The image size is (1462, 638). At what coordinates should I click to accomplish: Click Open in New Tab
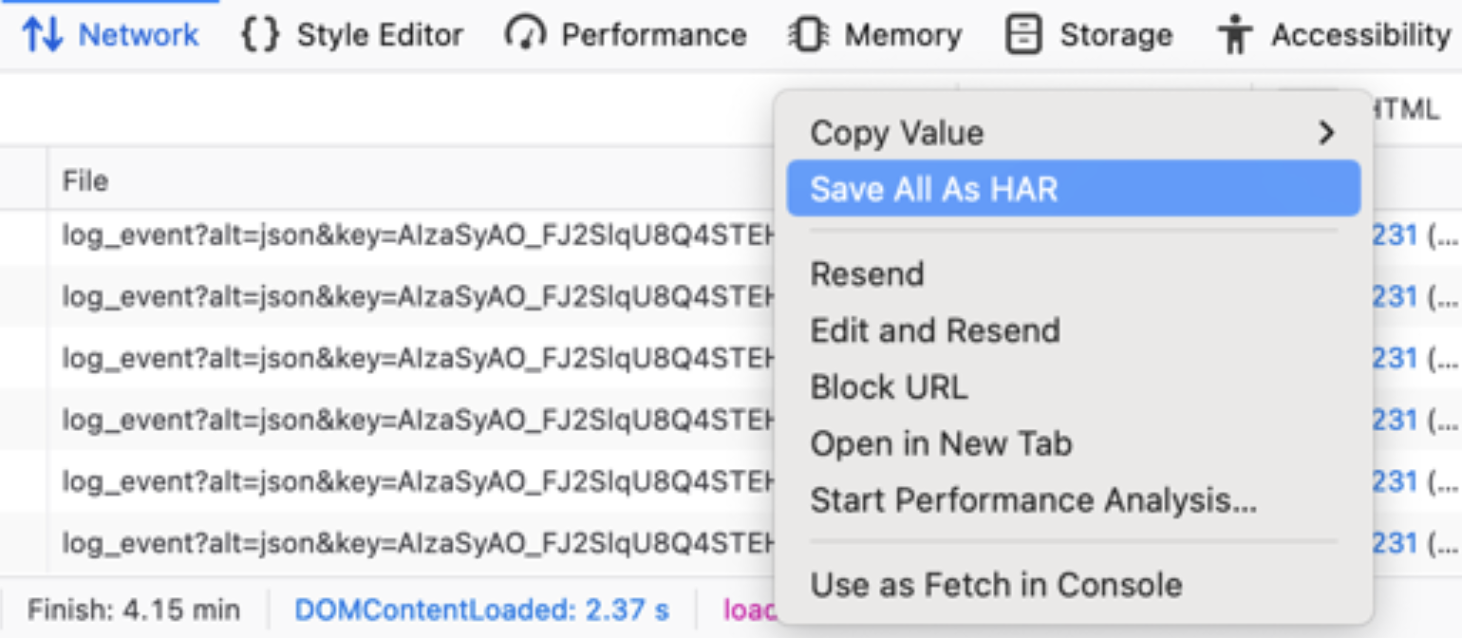941,443
